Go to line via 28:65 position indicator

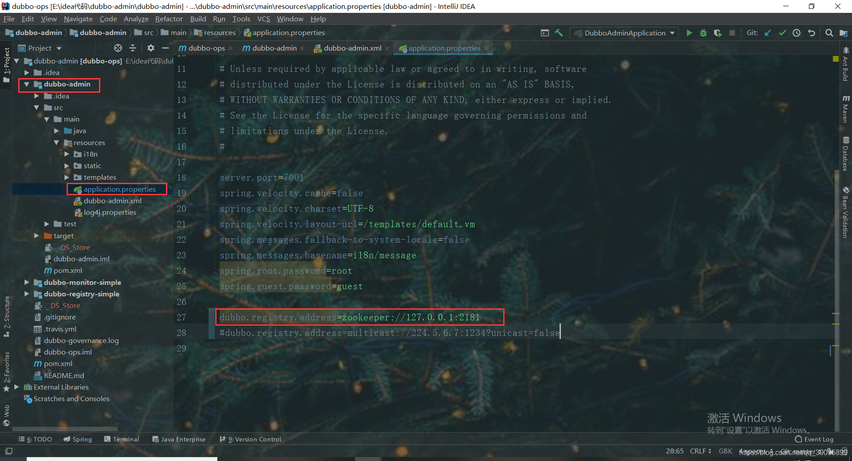coord(674,451)
